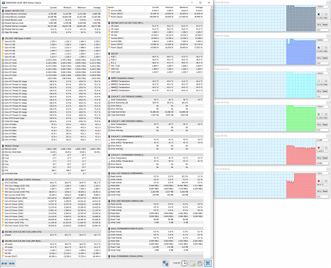Select the CPU [#0]: AMD Ryzen section header
Screen dimensions: 331x268
pyautogui.click(x=51, y=38)
